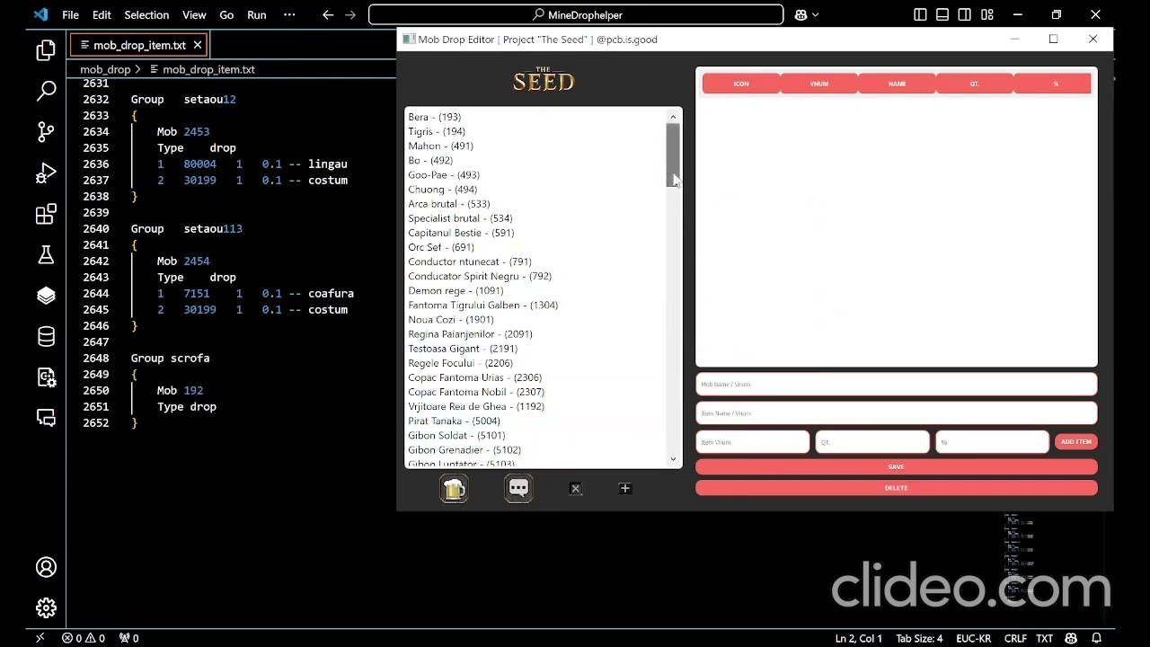The height and width of the screenshot is (647, 1150).
Task: Go back with the left arrow
Action: point(328,14)
